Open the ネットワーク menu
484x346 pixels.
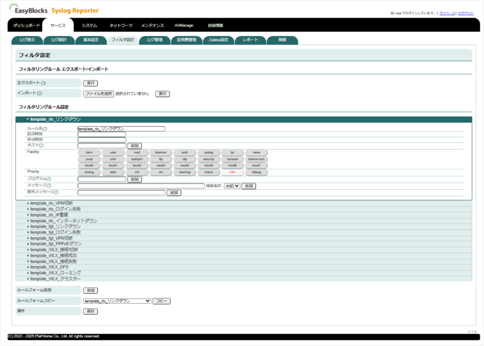[121, 26]
